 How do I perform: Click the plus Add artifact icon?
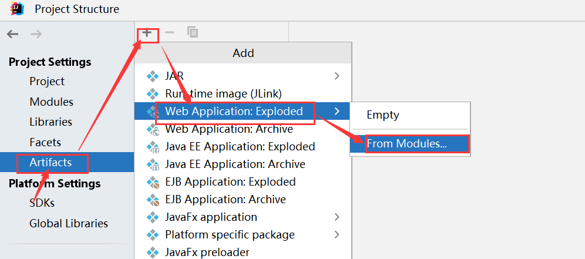(147, 33)
